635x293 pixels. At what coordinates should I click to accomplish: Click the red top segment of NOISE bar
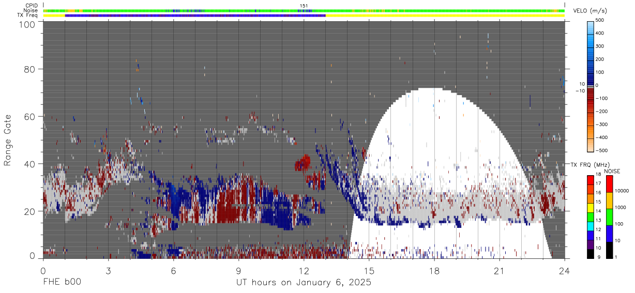click(609, 184)
